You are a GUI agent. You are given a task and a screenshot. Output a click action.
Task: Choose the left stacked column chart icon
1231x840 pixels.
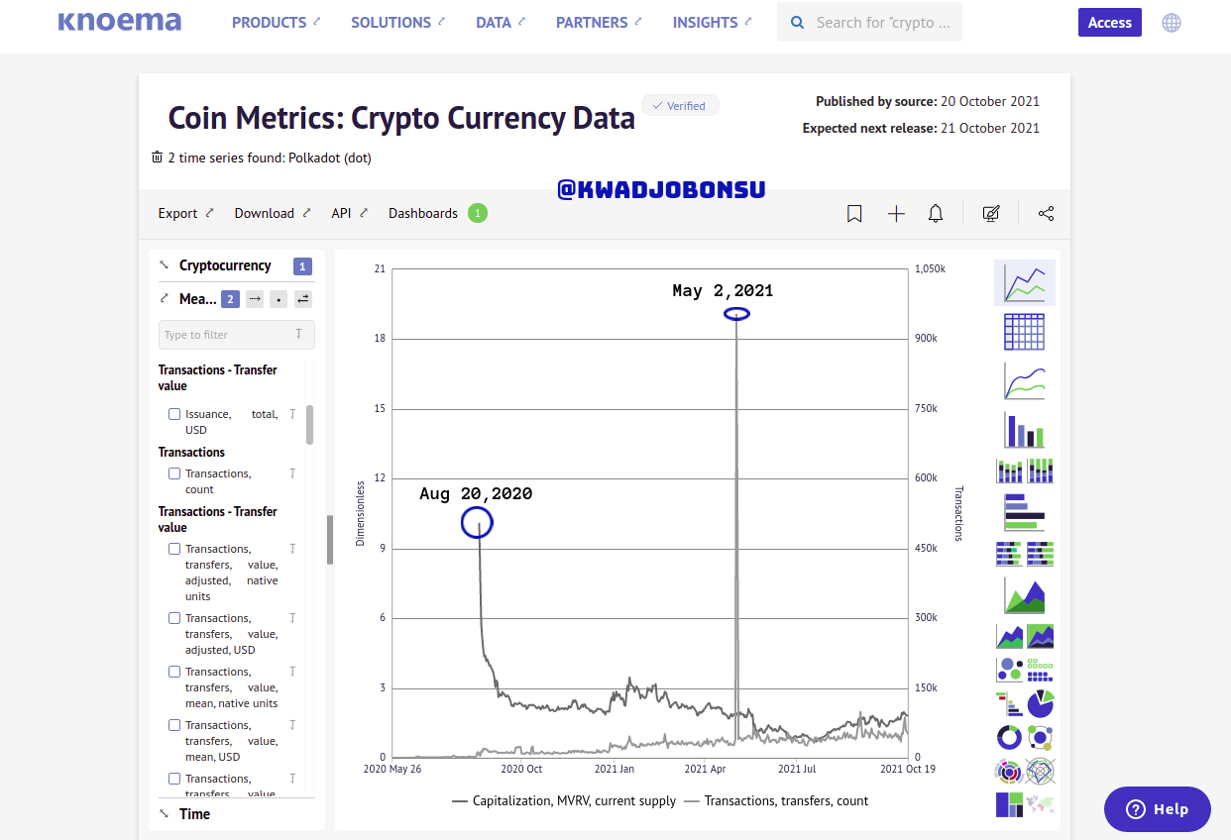coord(1009,471)
